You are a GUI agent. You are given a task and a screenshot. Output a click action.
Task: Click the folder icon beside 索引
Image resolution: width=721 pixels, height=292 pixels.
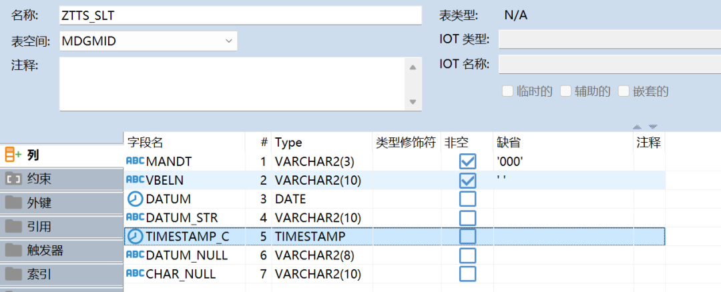point(13,274)
